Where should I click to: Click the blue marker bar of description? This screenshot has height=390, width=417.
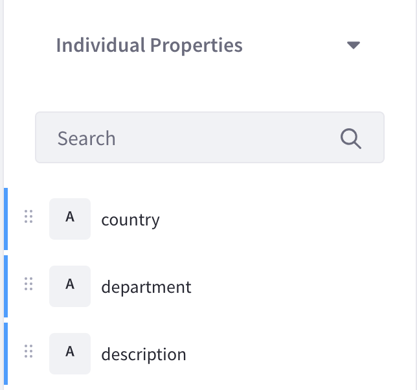click(6, 354)
